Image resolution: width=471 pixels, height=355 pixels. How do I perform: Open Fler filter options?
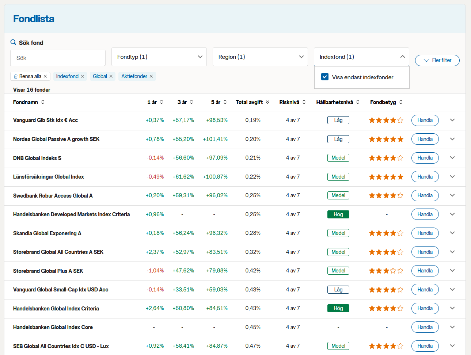point(437,60)
